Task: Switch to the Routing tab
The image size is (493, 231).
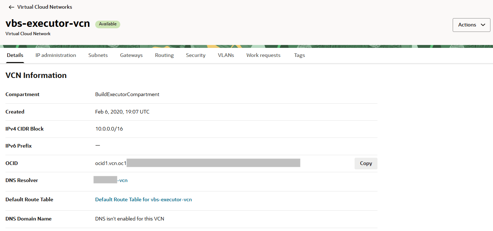Action: click(x=164, y=55)
